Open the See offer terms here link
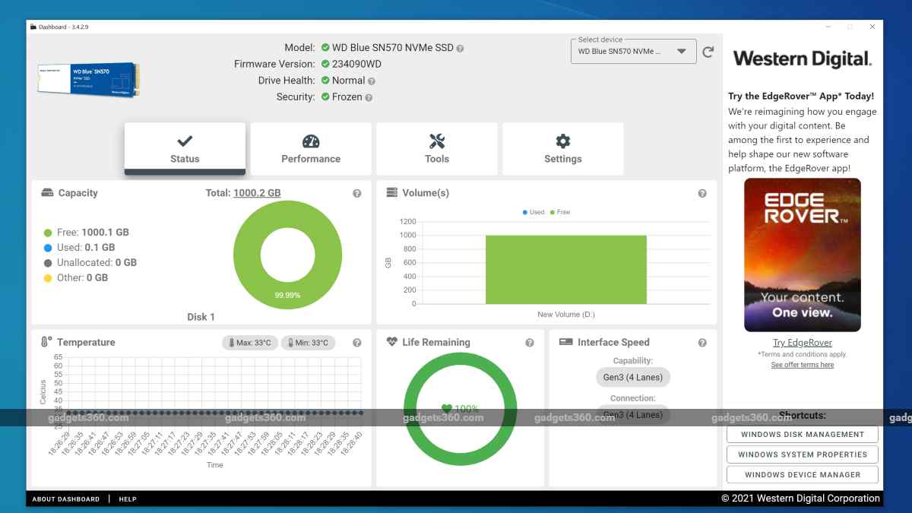912x513 pixels. (803, 365)
